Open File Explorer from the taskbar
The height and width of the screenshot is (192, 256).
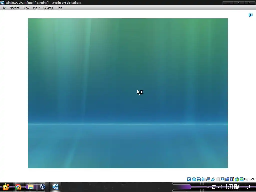(31, 187)
